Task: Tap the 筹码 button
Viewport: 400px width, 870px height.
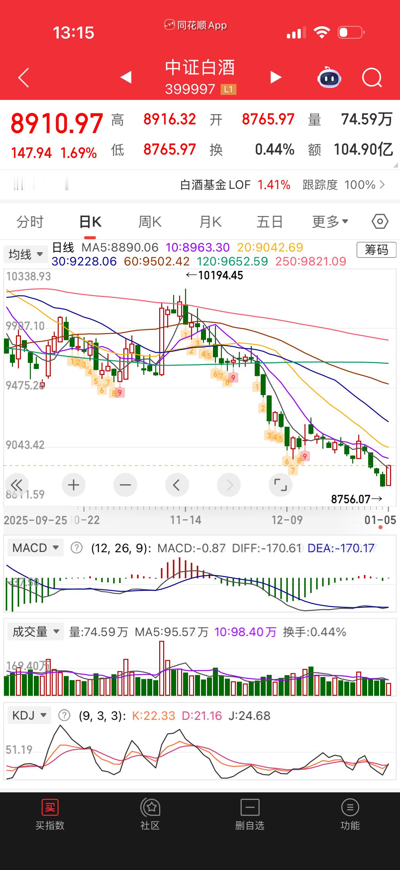Action: (x=376, y=250)
